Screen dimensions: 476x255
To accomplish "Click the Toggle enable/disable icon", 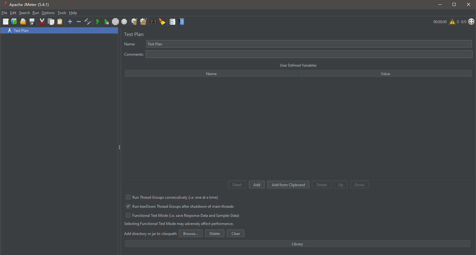I will pyautogui.click(x=88, y=22).
